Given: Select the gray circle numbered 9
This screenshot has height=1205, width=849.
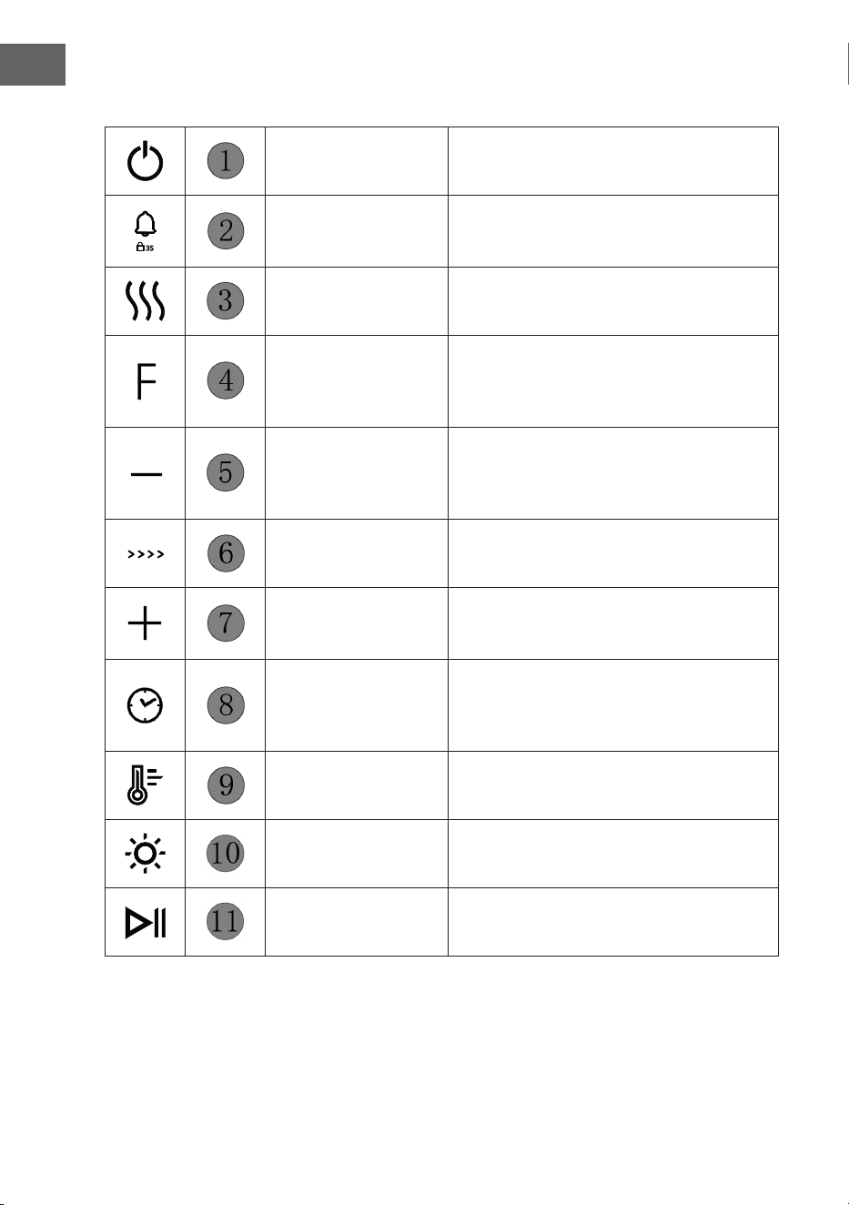Looking at the screenshot, I should coord(226,785).
